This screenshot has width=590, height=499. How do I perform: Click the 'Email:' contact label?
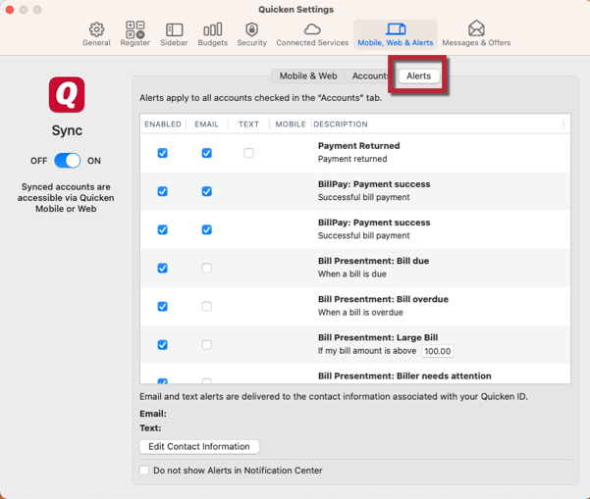[x=153, y=414]
